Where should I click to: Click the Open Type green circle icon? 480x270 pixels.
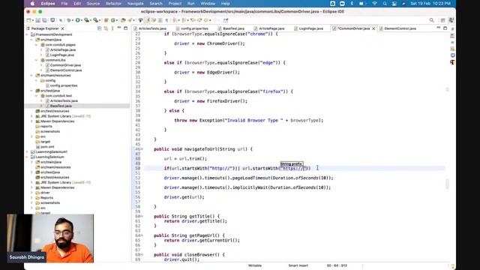pyautogui.click(x=113, y=20)
